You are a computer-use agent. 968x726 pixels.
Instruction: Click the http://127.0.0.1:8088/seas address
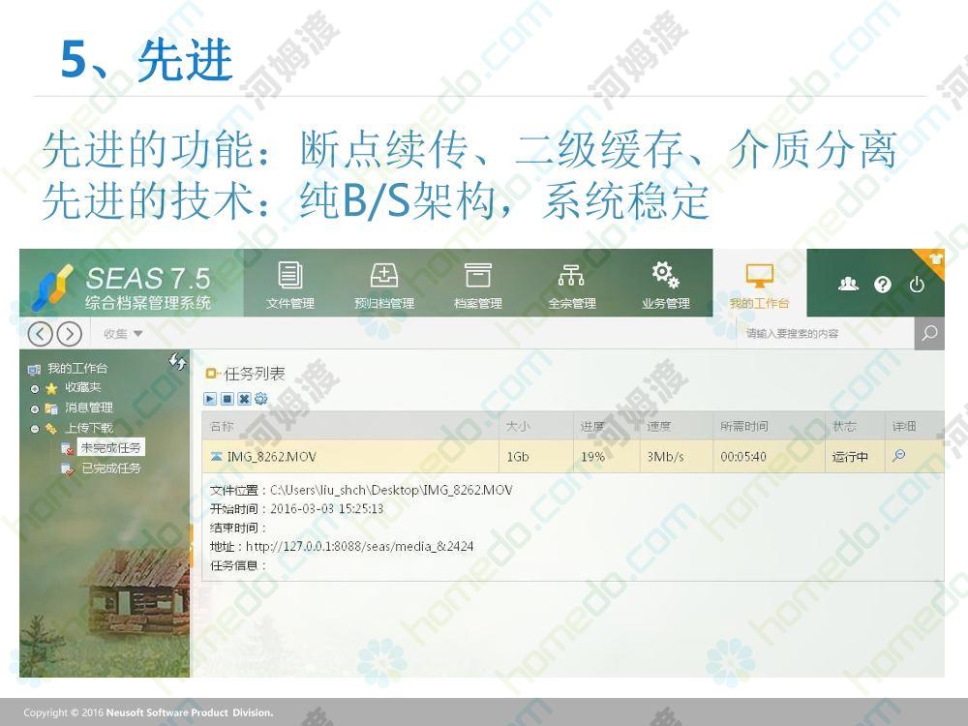tap(359, 546)
